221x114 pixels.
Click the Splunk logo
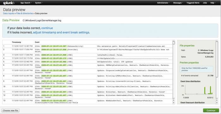point(9,3)
